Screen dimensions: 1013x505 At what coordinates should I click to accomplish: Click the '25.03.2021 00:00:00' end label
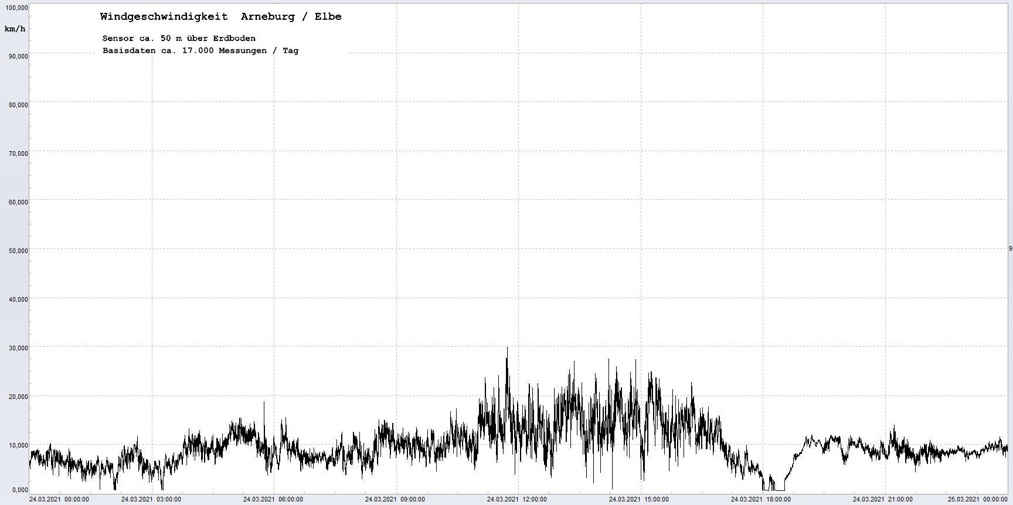pyautogui.click(x=978, y=499)
